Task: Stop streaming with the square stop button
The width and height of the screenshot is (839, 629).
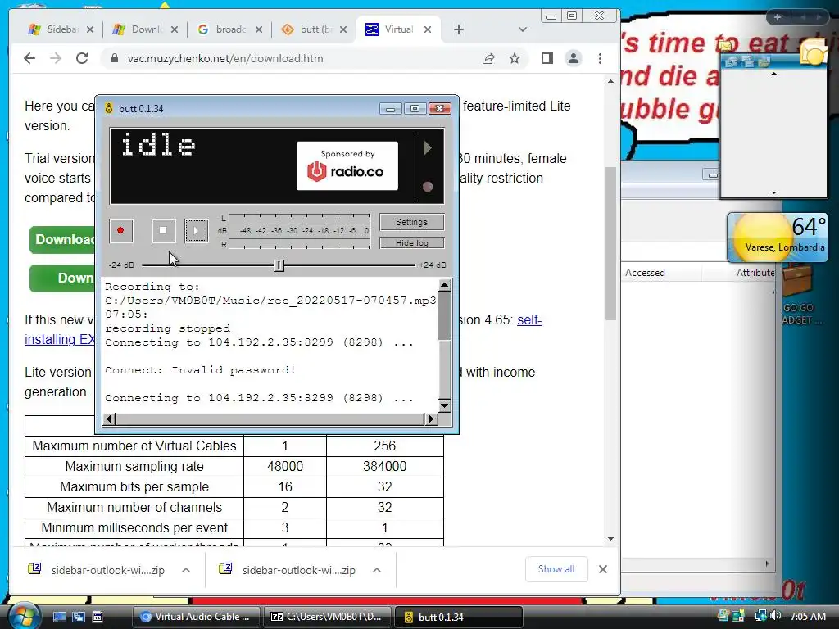Action: pos(163,230)
